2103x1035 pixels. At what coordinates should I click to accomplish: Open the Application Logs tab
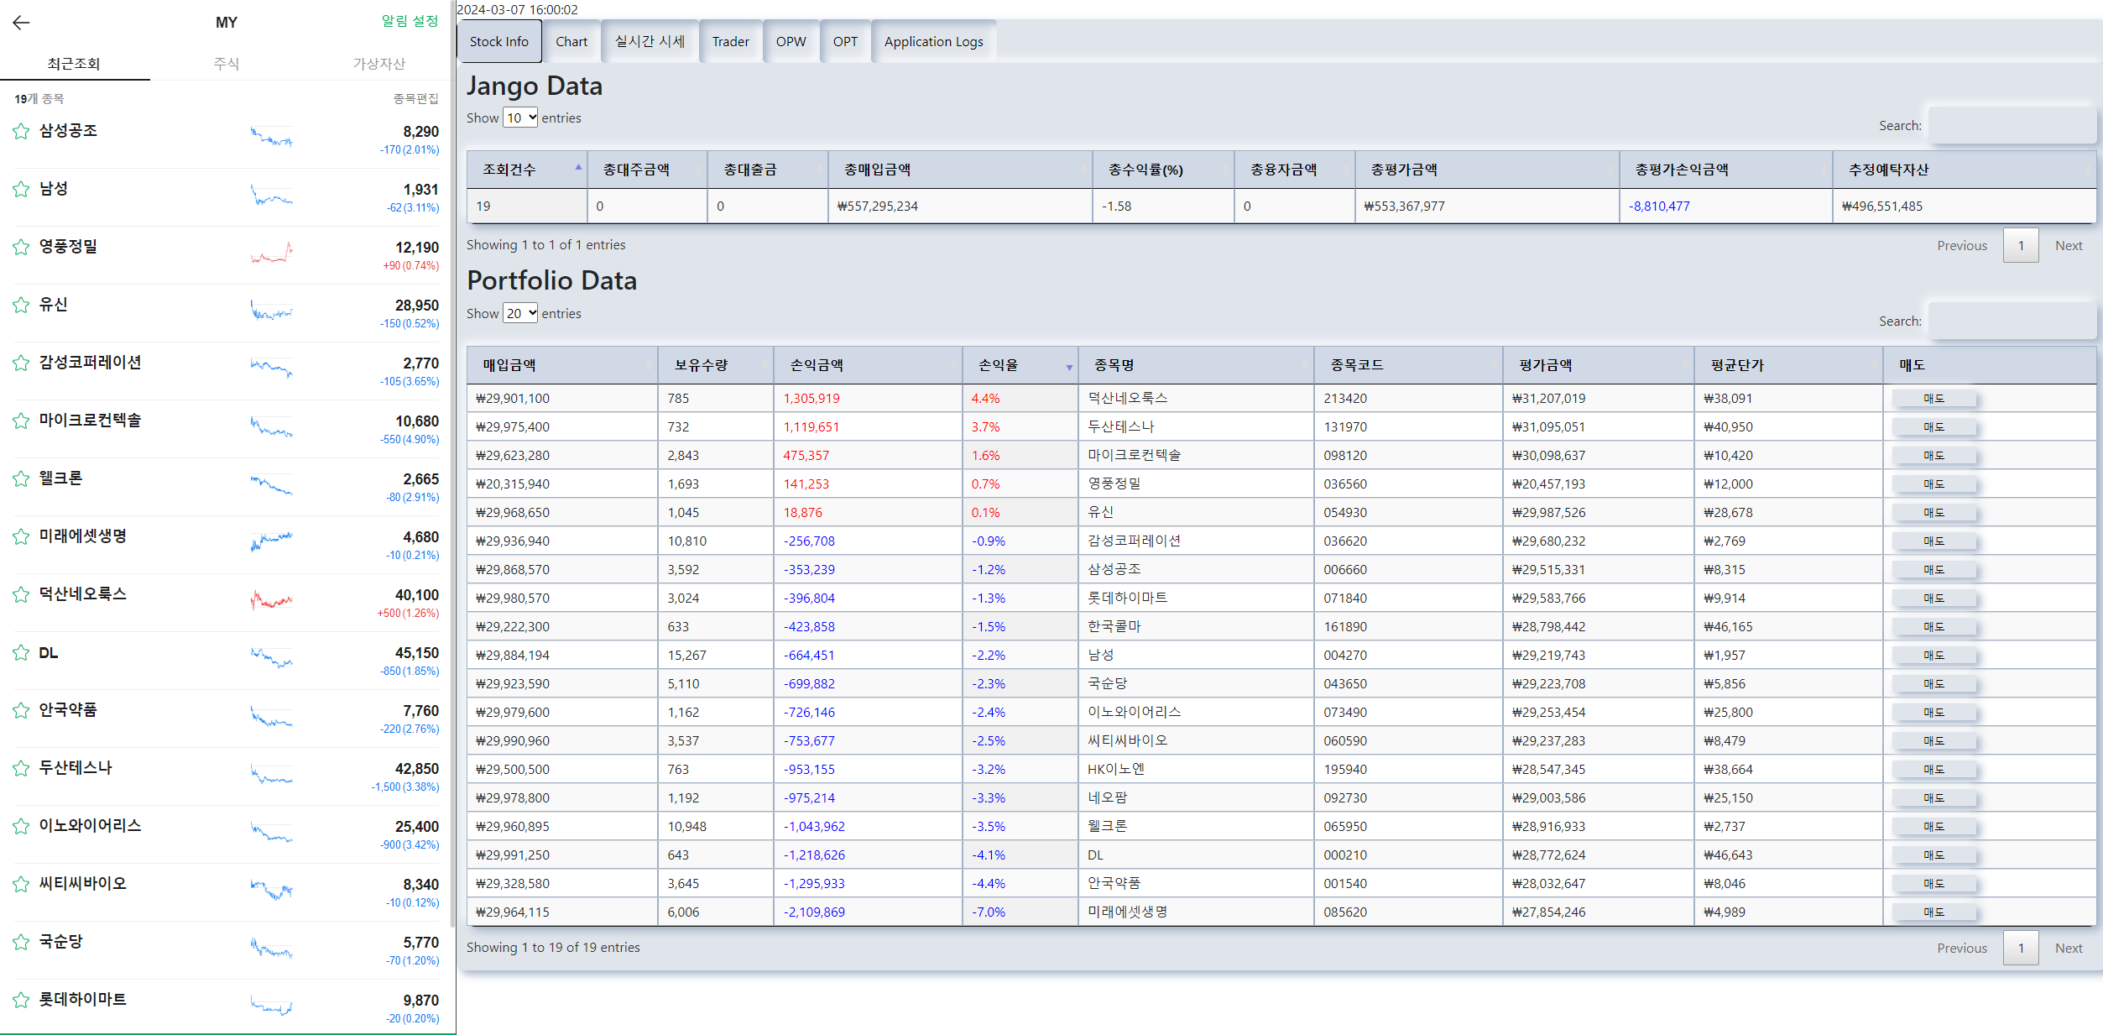[x=933, y=42]
